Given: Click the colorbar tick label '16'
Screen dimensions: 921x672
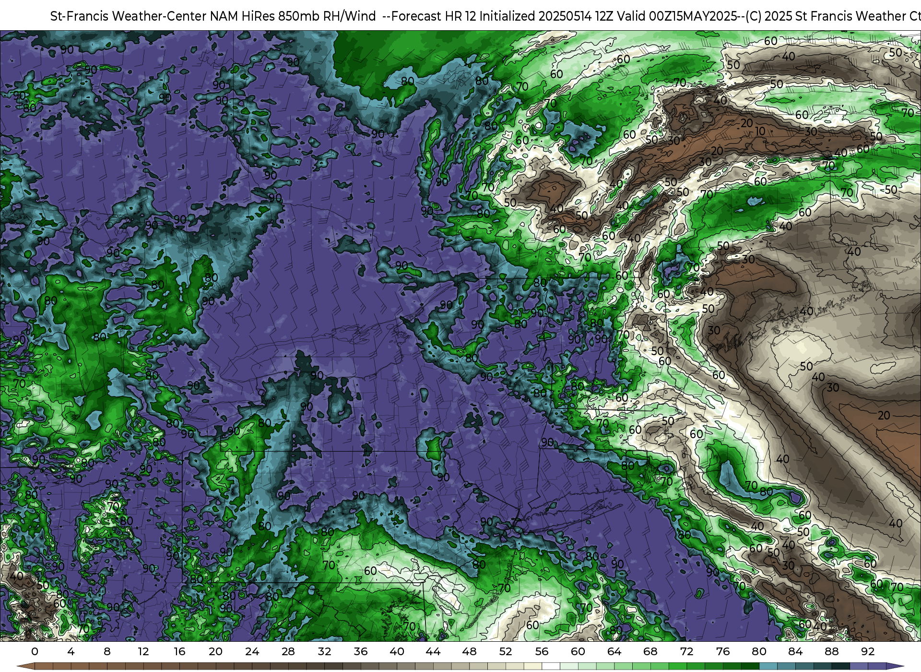Looking at the screenshot, I should [179, 651].
